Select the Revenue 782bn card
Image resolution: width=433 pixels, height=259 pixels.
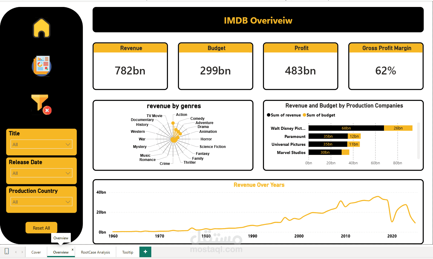[130, 66]
